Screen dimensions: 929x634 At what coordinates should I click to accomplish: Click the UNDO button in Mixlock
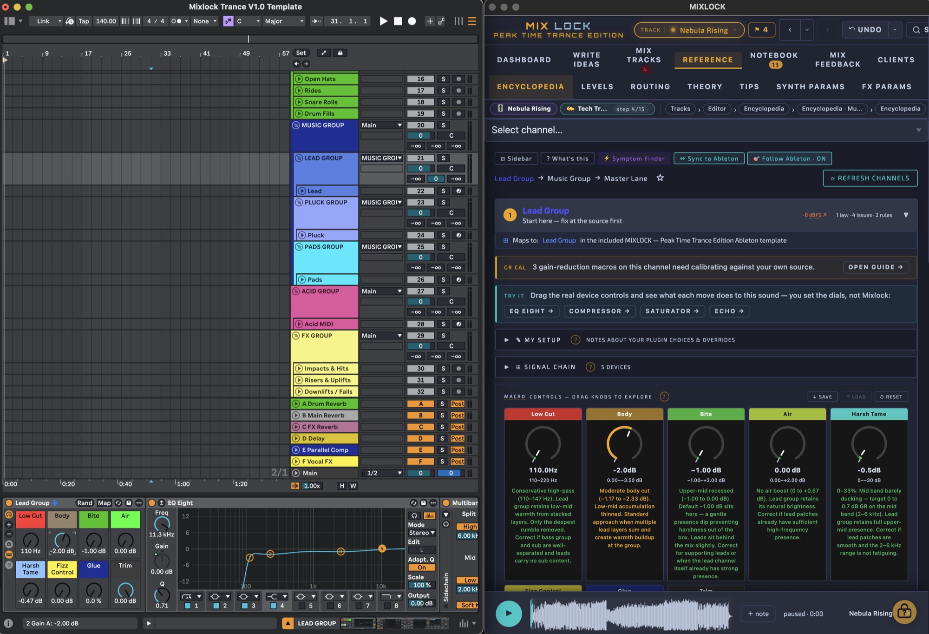coord(865,30)
